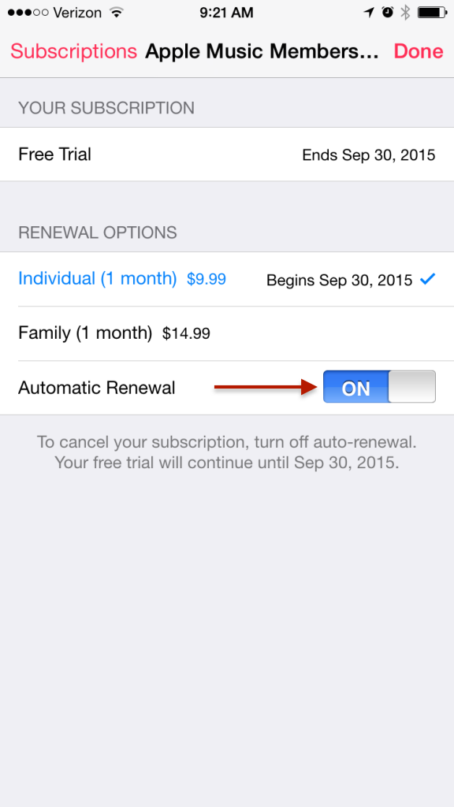Tap the battery indicator icon
The width and height of the screenshot is (454, 807).
(x=431, y=13)
